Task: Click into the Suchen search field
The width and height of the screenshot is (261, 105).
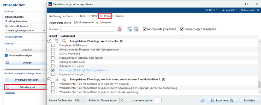Action: (x=88, y=29)
